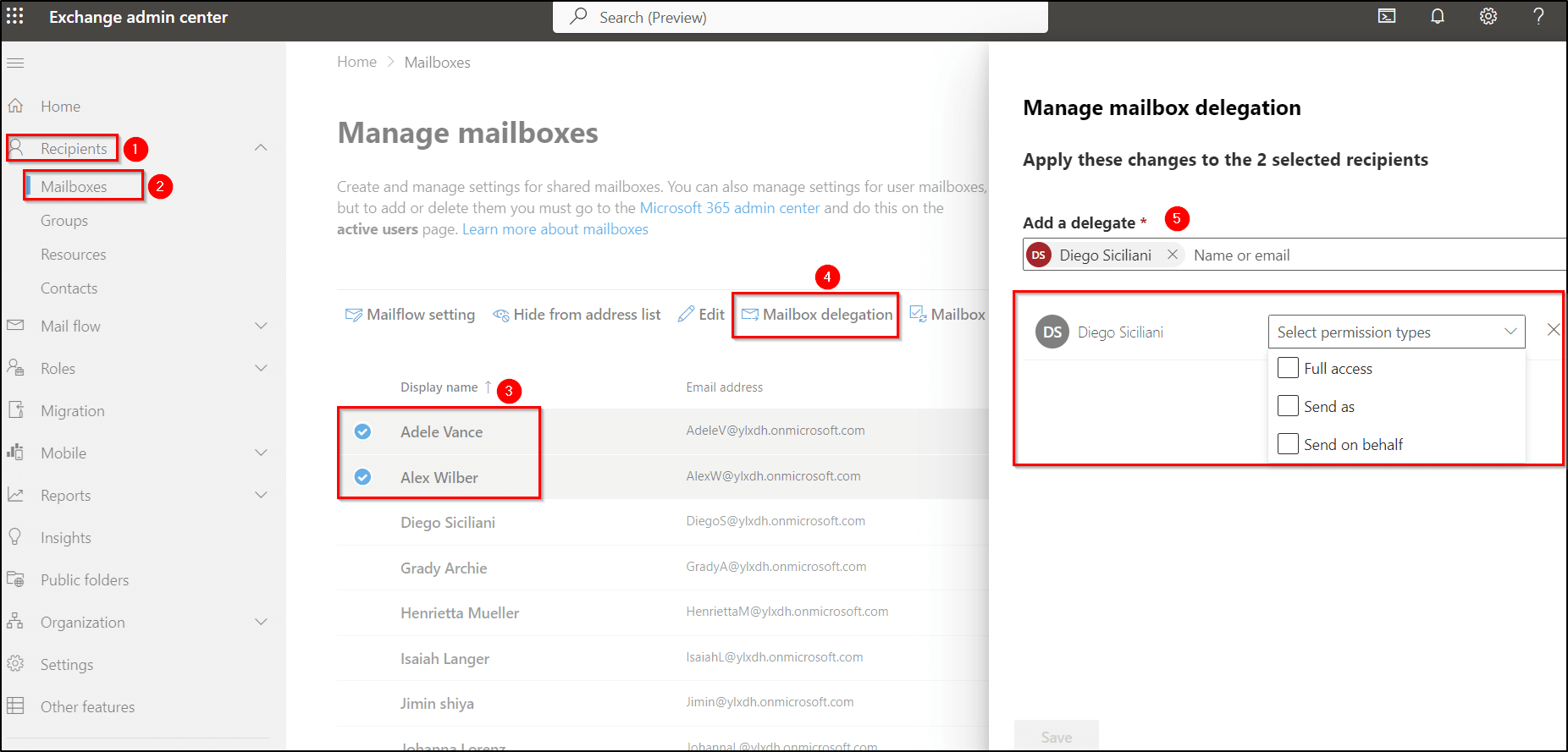
Task: Check the Send on behalf checkbox
Action: (x=1288, y=444)
